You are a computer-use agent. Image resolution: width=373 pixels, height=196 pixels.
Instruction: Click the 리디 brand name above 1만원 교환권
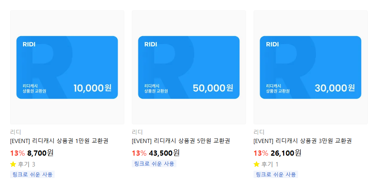point(15,132)
